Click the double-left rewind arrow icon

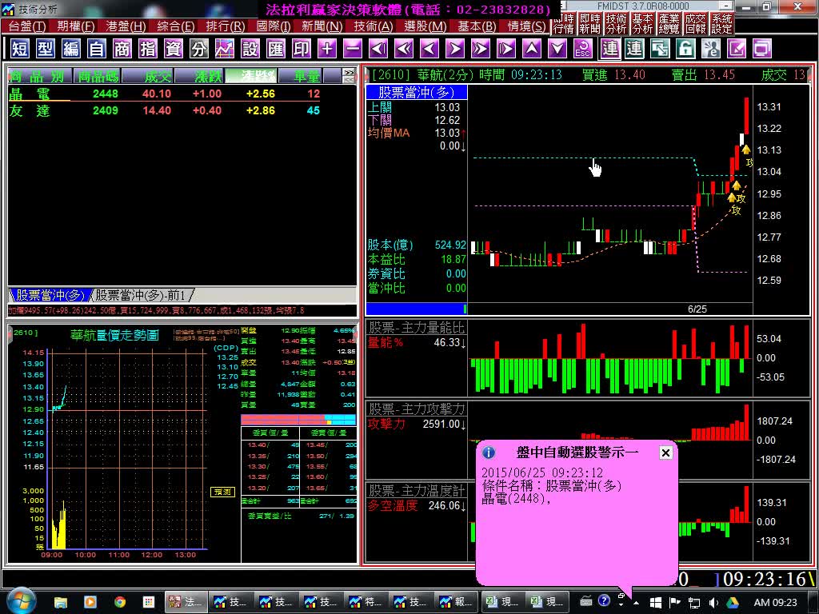pyautogui.click(x=403, y=49)
